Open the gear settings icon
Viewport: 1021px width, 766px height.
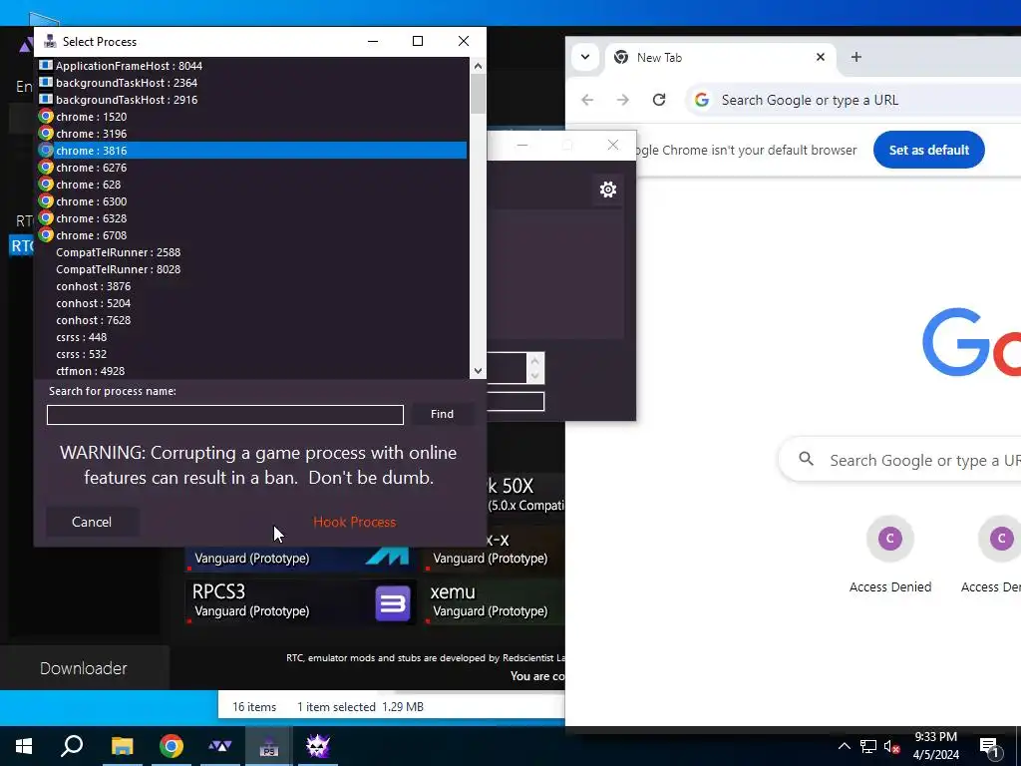click(x=608, y=190)
